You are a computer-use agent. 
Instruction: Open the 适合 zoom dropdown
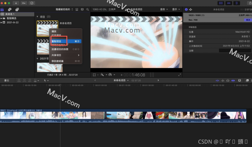coord(164,9)
